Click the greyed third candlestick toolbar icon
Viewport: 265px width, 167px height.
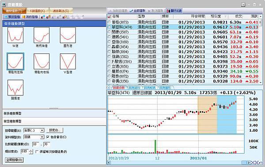[x=54, y=17]
